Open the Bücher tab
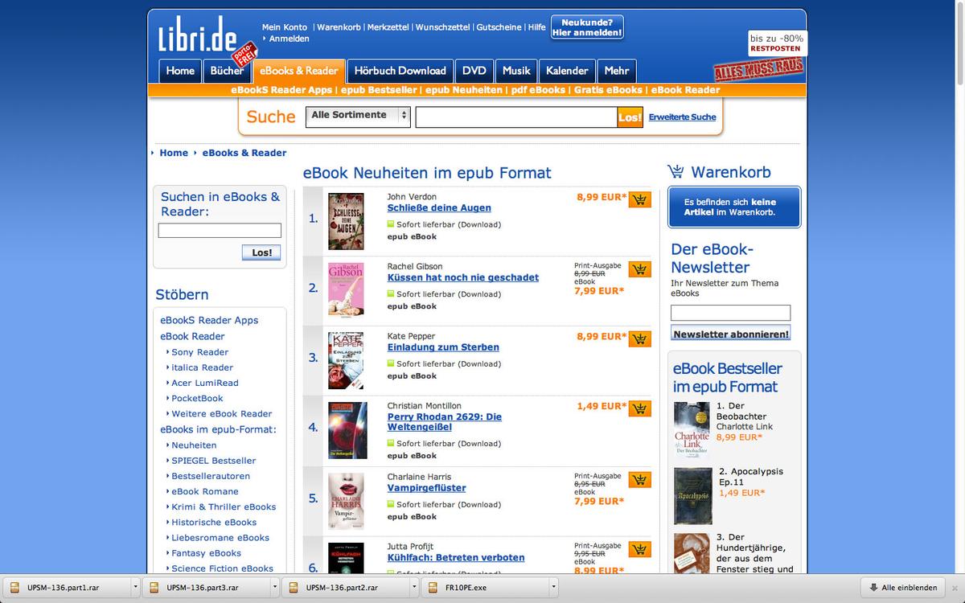 (228, 71)
